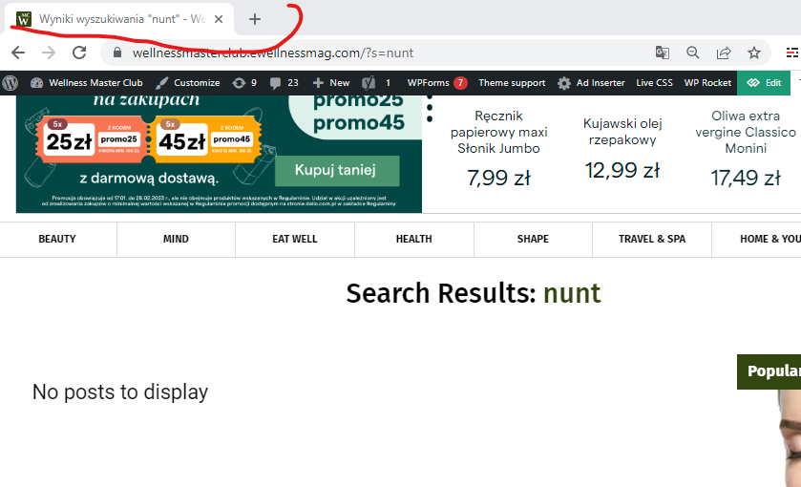
Task: Click the padlock site info icon
Action: click(x=117, y=53)
